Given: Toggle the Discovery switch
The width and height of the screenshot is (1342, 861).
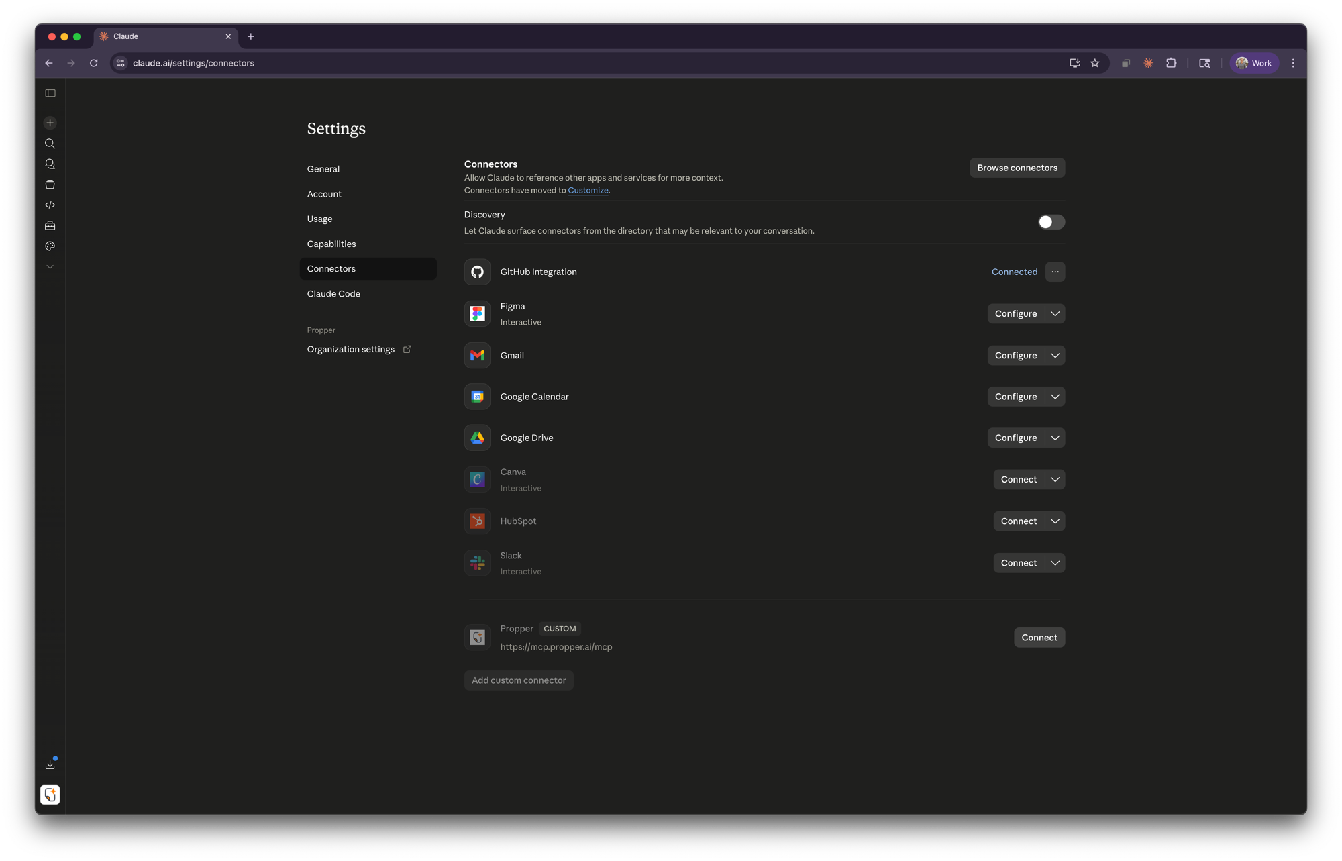Looking at the screenshot, I should click(x=1051, y=222).
